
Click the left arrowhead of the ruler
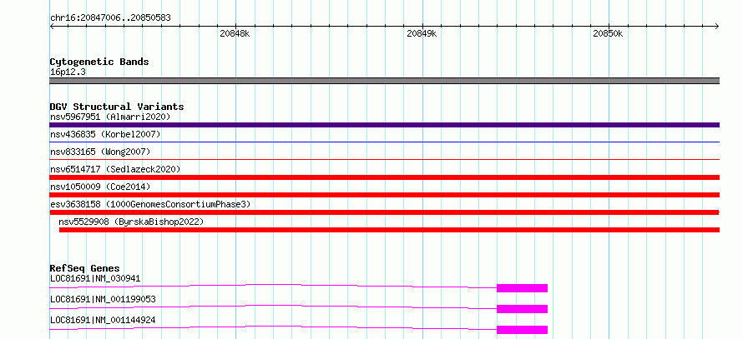click(52, 26)
